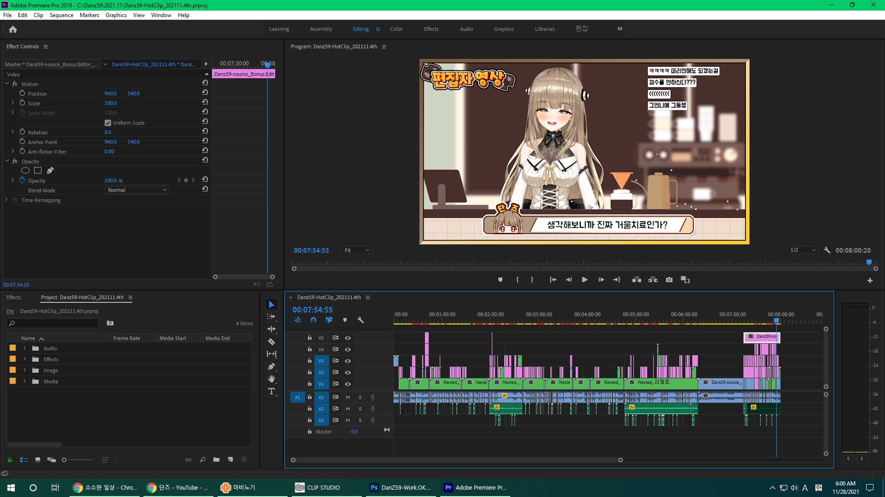Toggle V1 track output eye
Viewport: 885px width, 497px height.
[348, 384]
